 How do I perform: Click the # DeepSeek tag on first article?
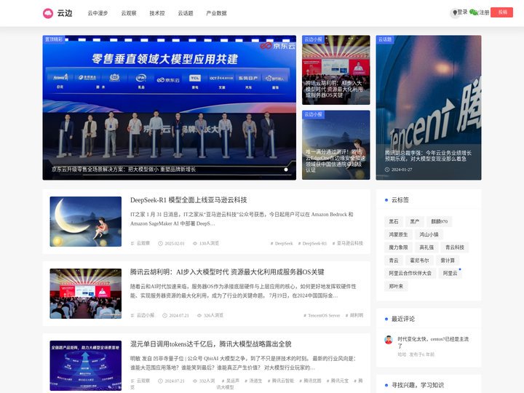(x=282, y=243)
